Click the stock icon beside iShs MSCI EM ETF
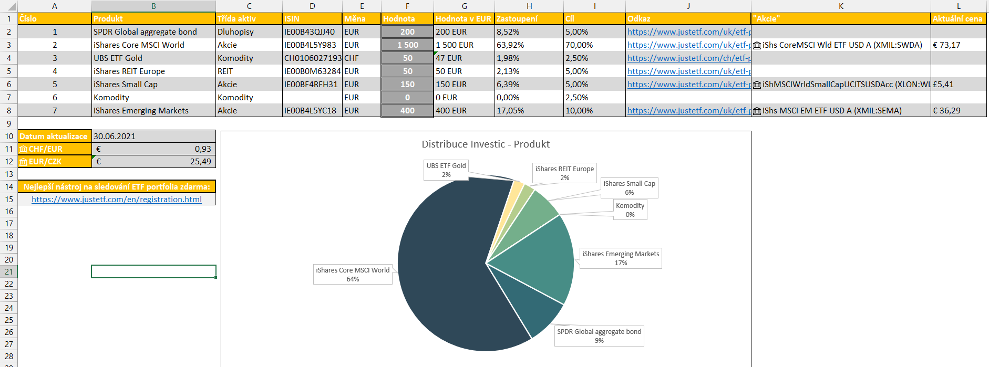Viewport: 989px width, 367px height. coord(757,111)
